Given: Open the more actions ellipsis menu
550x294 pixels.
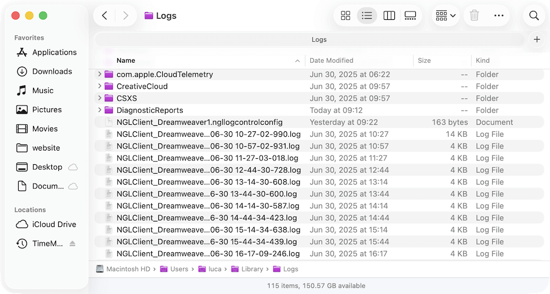Looking at the screenshot, I should 499,15.
